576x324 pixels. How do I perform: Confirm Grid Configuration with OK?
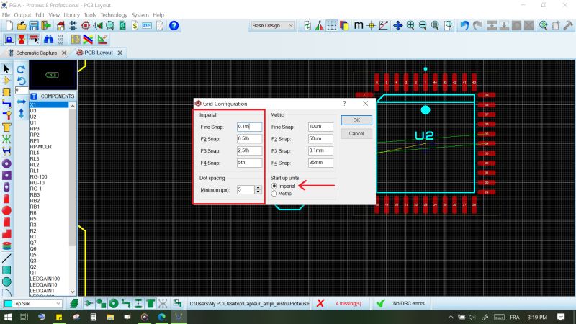tap(356, 120)
